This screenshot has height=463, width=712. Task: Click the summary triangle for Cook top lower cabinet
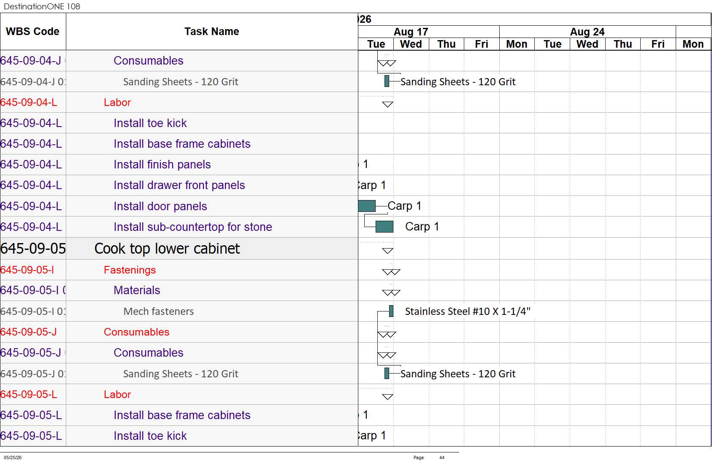tap(387, 251)
